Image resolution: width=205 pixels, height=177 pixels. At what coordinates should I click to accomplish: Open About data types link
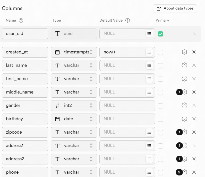(x=175, y=8)
